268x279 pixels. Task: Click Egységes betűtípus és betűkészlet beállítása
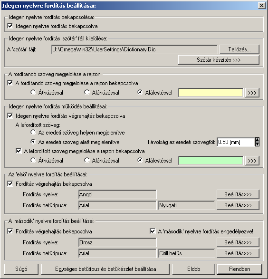click(105, 269)
